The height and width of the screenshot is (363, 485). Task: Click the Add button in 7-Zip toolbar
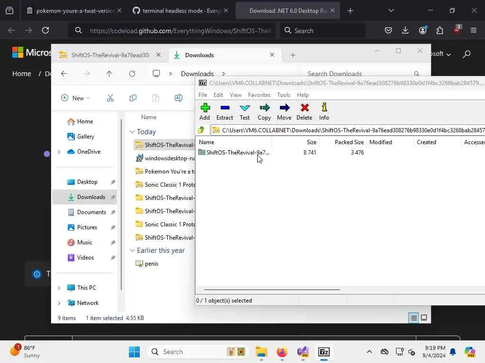[x=205, y=112]
